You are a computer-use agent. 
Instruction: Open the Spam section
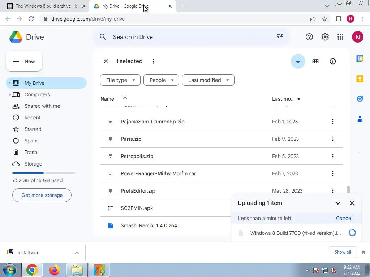[x=31, y=141]
